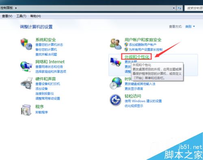This screenshot has height=160, width=203.
Task: Open the User Accounts people icon
Action: 116,44
